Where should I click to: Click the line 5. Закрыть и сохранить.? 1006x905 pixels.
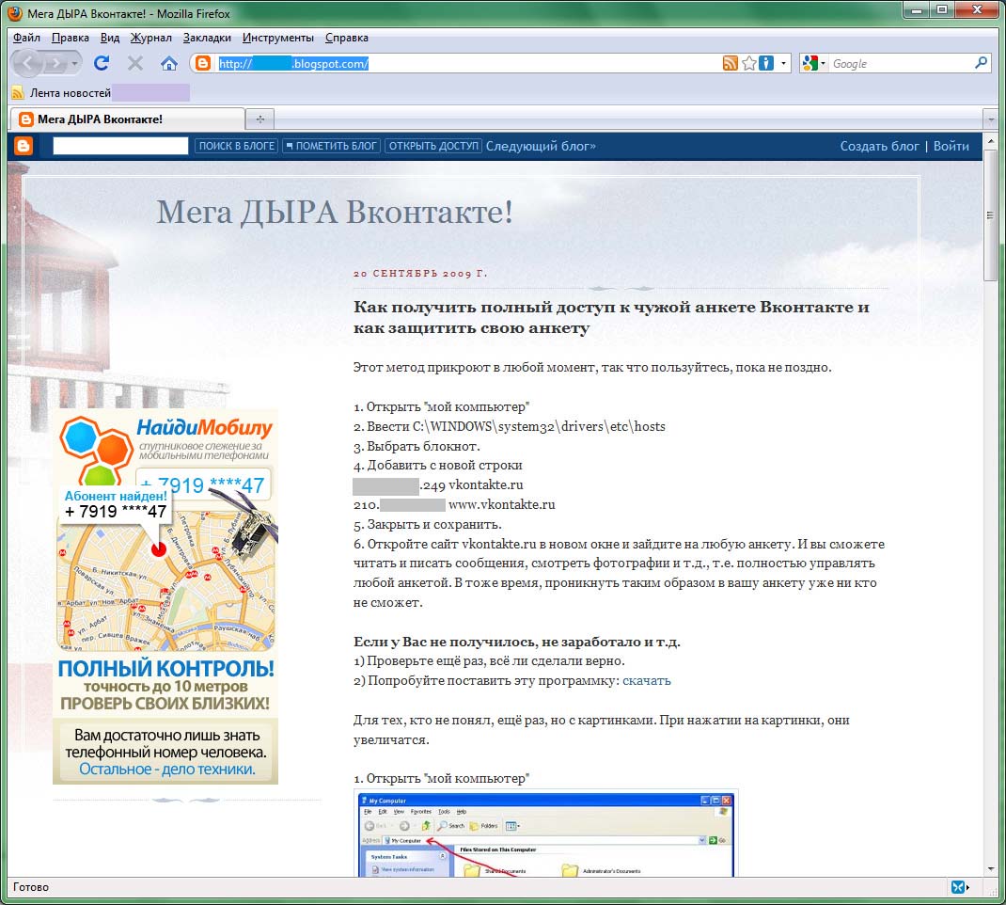coord(427,524)
